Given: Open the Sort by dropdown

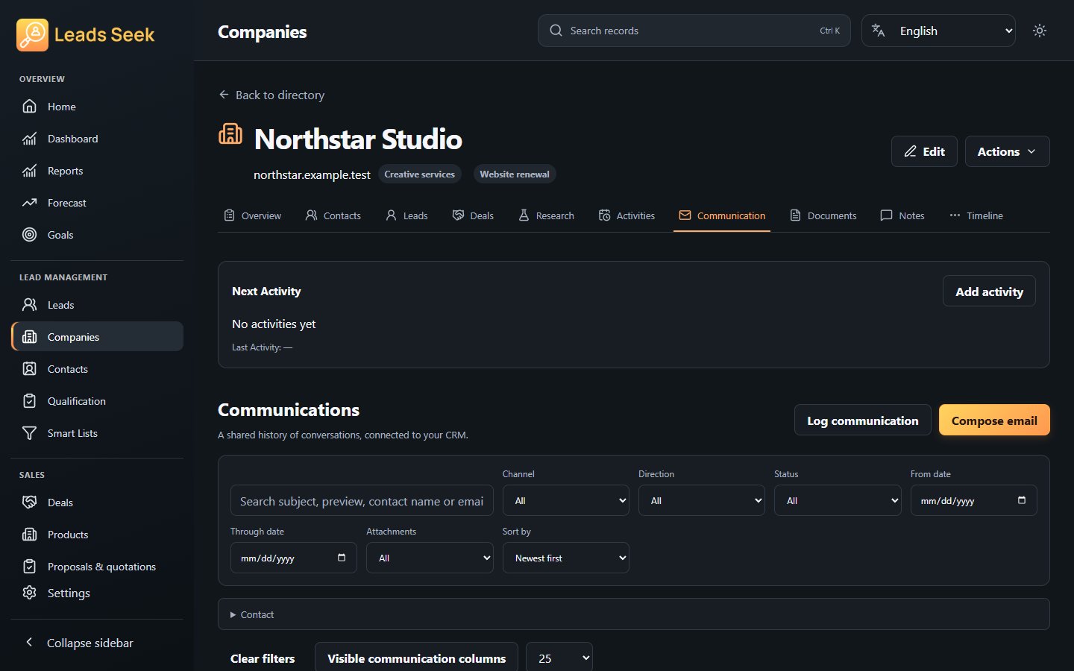Looking at the screenshot, I should coord(566,558).
